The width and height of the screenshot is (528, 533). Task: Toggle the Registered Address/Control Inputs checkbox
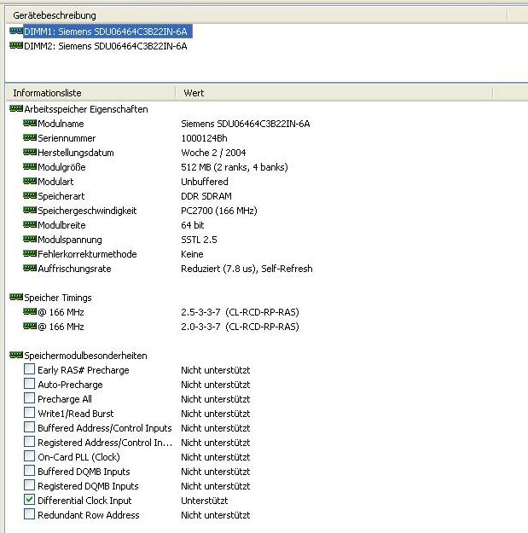29,442
